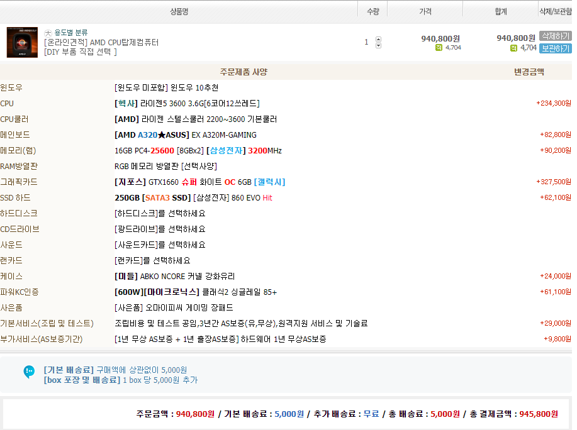Click the graphics card price +327,500원
Screen dimensions: 577x430
pyautogui.click(x=554, y=182)
